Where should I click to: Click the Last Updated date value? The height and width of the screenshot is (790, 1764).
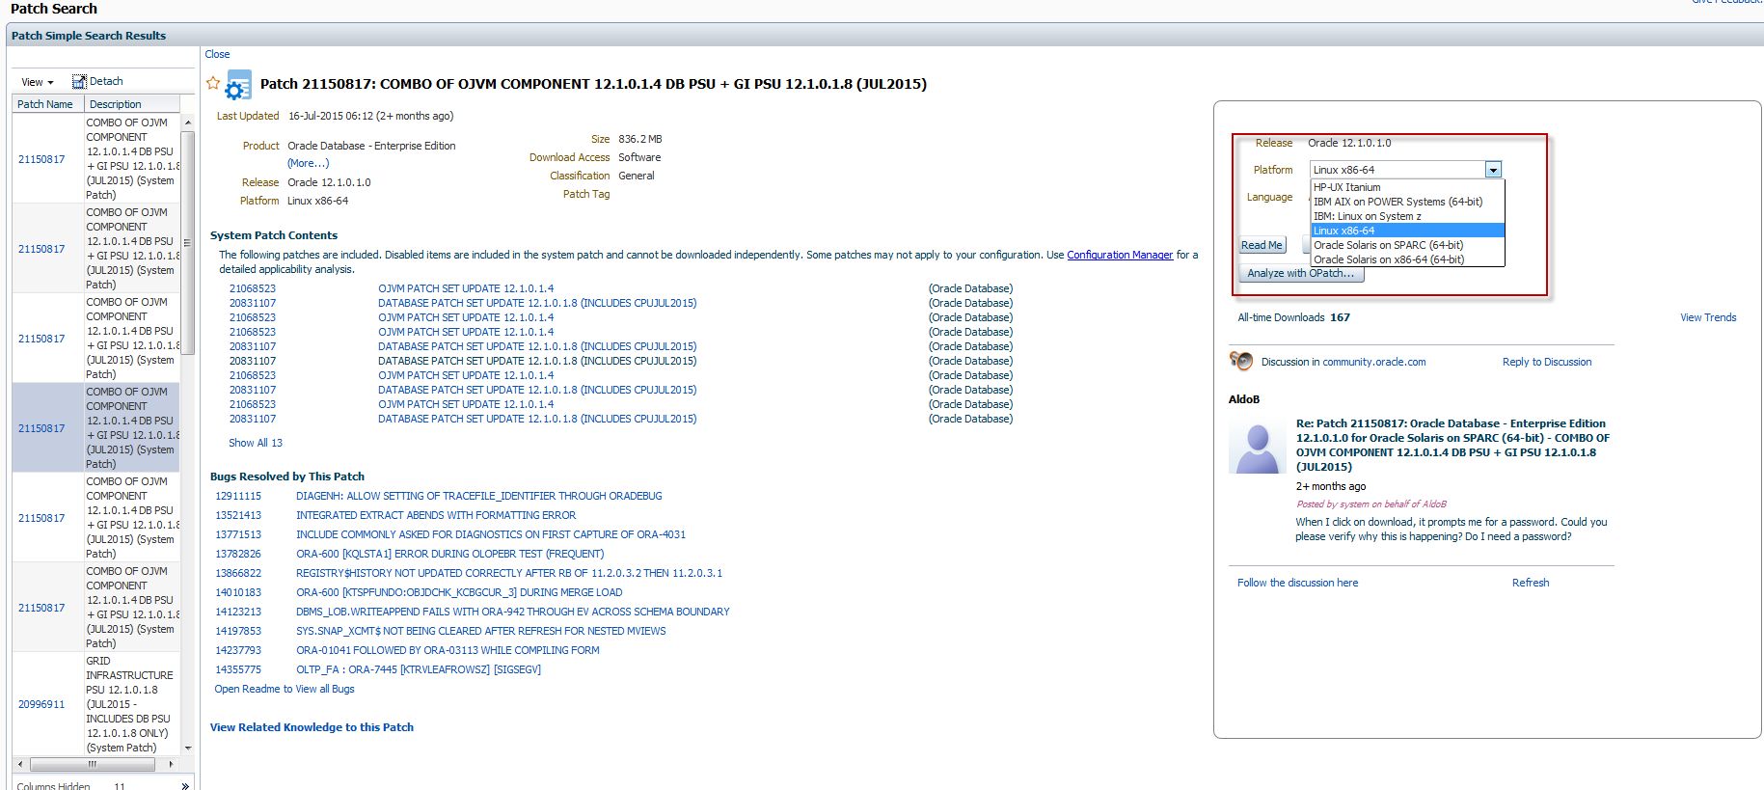pyautogui.click(x=371, y=116)
